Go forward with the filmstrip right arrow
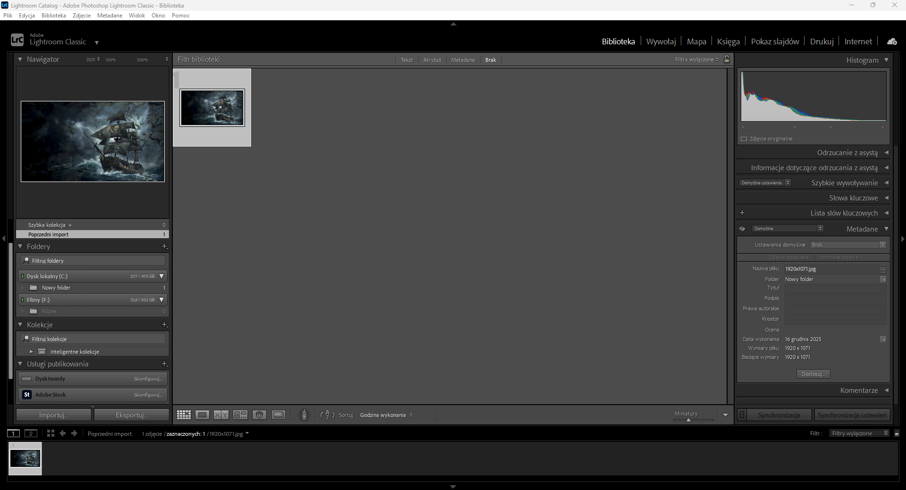906x490 pixels. (x=74, y=433)
